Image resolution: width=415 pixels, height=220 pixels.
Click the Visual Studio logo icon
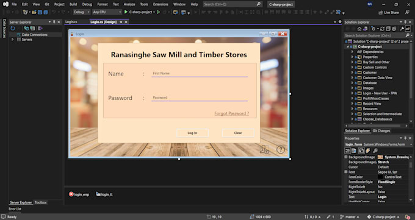pos(5,4)
